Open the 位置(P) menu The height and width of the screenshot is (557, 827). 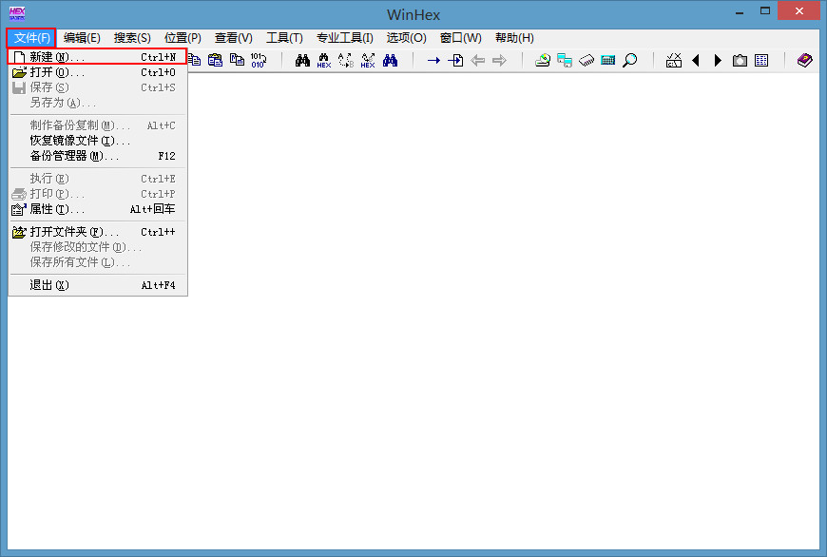click(183, 38)
